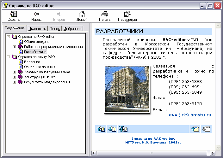Viewport: 223px width, 158px height.
Task: Open the evv@rk9.bmstu.ru email link
Action: [x=190, y=115]
